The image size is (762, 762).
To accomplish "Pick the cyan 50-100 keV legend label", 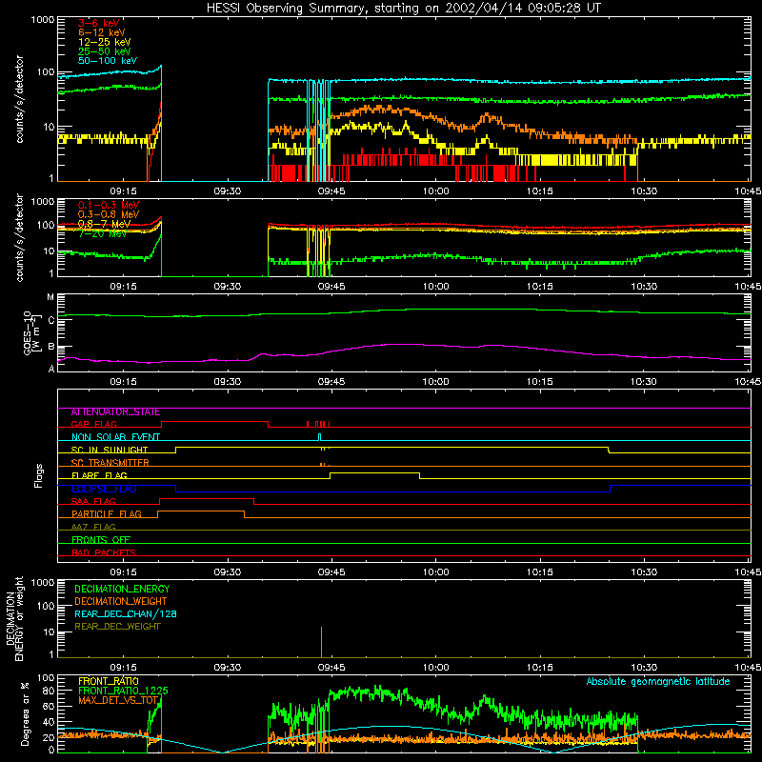I will click(108, 61).
